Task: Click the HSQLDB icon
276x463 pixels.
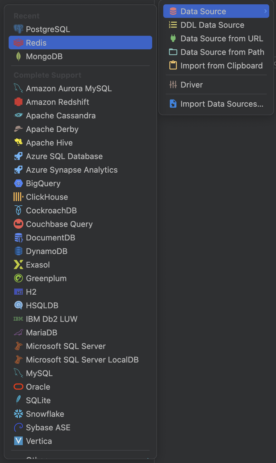Action: (x=18, y=305)
